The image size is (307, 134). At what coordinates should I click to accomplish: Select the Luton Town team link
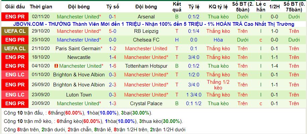pos(79,95)
